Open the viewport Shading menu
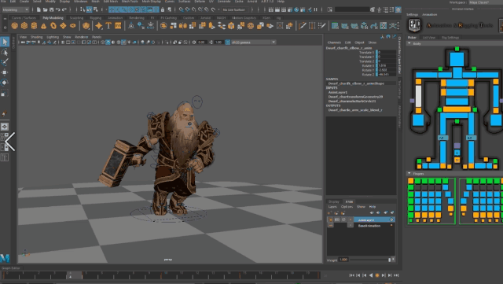Viewport: 503px width, 284px height. (36, 37)
